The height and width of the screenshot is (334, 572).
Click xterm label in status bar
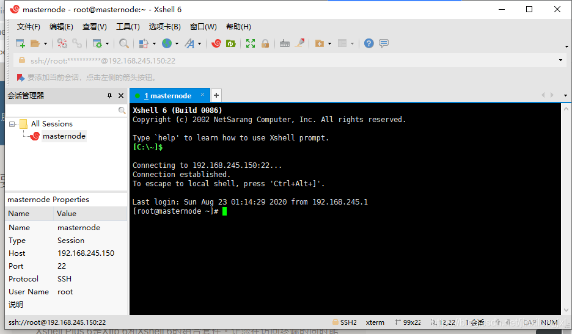coord(375,322)
